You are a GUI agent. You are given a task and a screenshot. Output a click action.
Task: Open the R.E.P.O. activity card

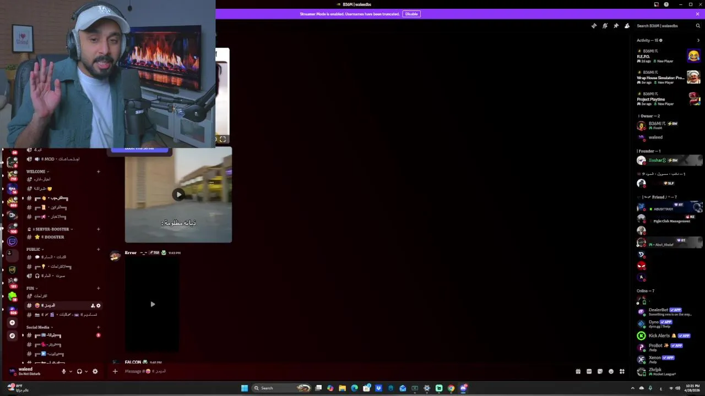[669, 56]
